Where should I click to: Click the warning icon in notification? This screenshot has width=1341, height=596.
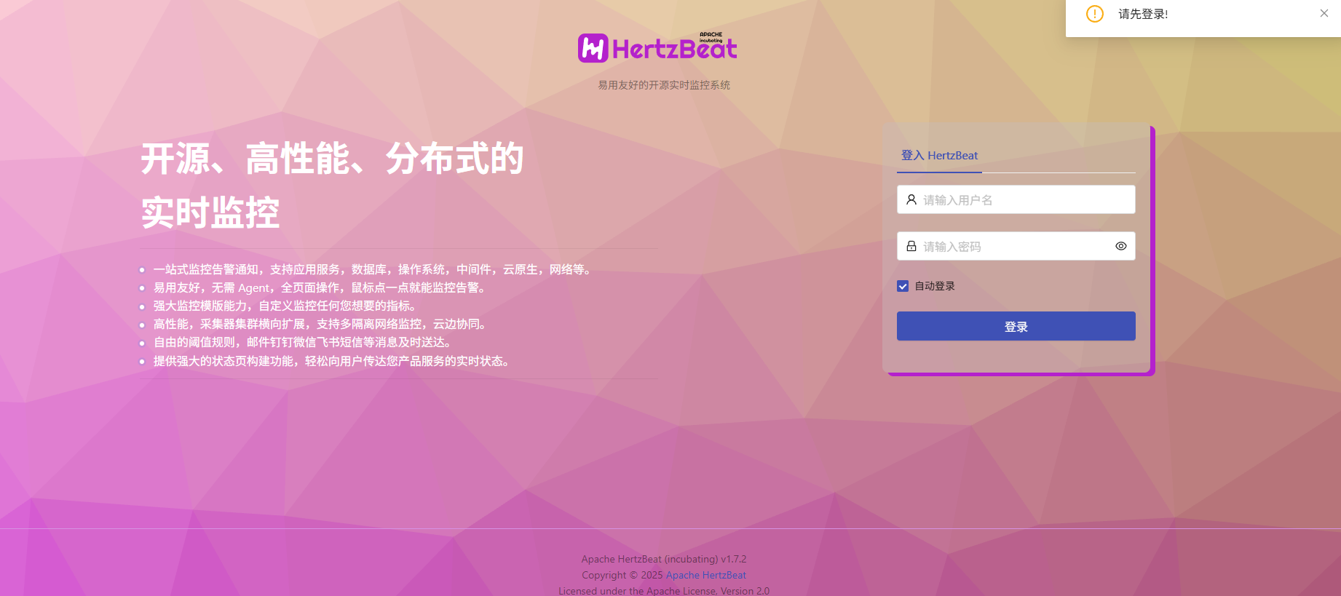click(1094, 14)
